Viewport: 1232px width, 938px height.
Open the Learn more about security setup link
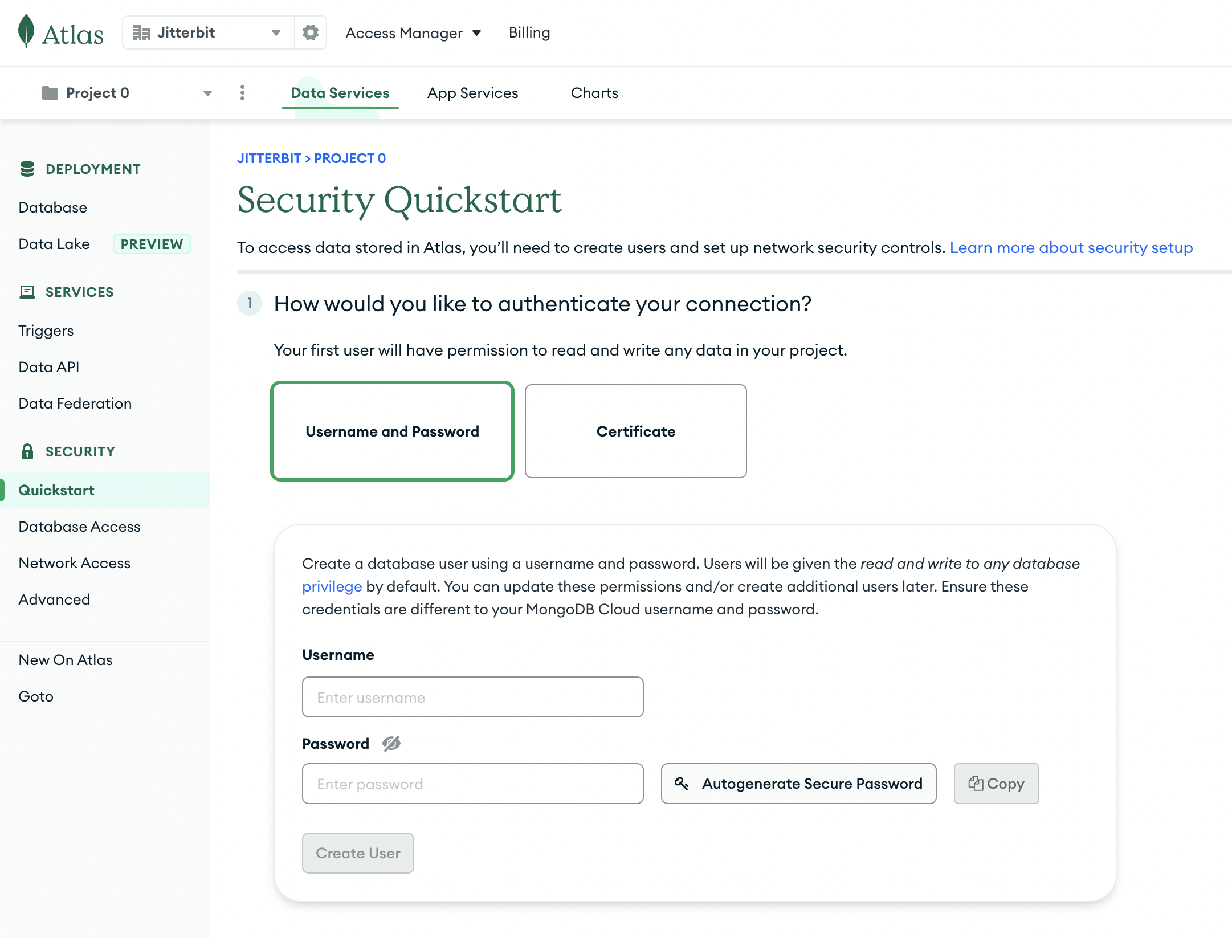point(1071,247)
